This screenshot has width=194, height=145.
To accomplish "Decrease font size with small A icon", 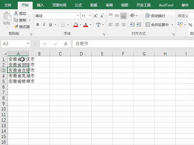I will (x=102, y=16).
